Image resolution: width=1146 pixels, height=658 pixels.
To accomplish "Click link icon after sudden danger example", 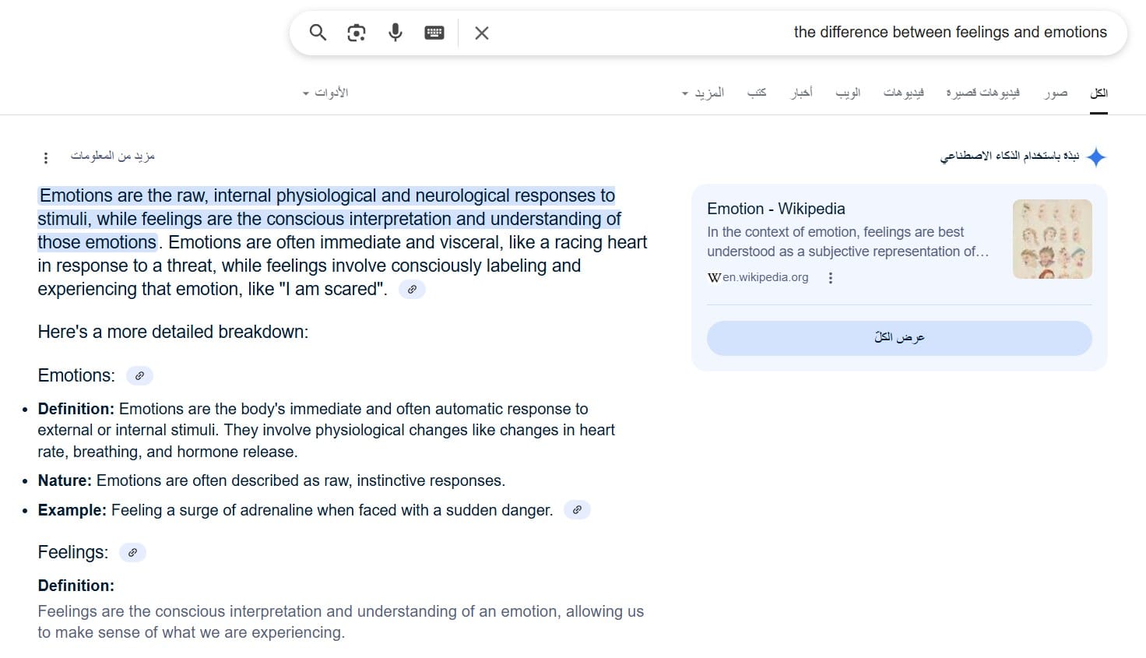I will 577,511.
